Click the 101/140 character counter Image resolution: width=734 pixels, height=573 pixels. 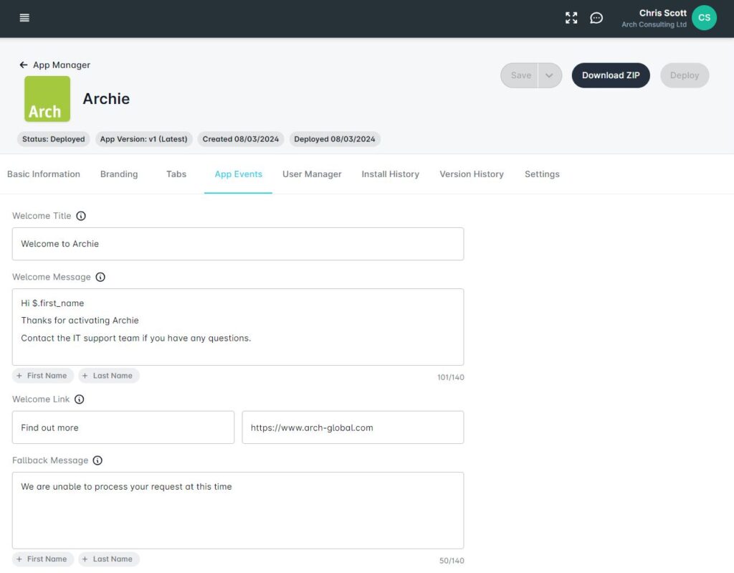click(450, 377)
